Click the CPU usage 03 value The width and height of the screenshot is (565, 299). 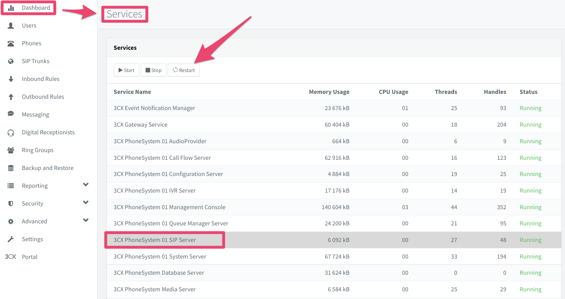pos(405,207)
